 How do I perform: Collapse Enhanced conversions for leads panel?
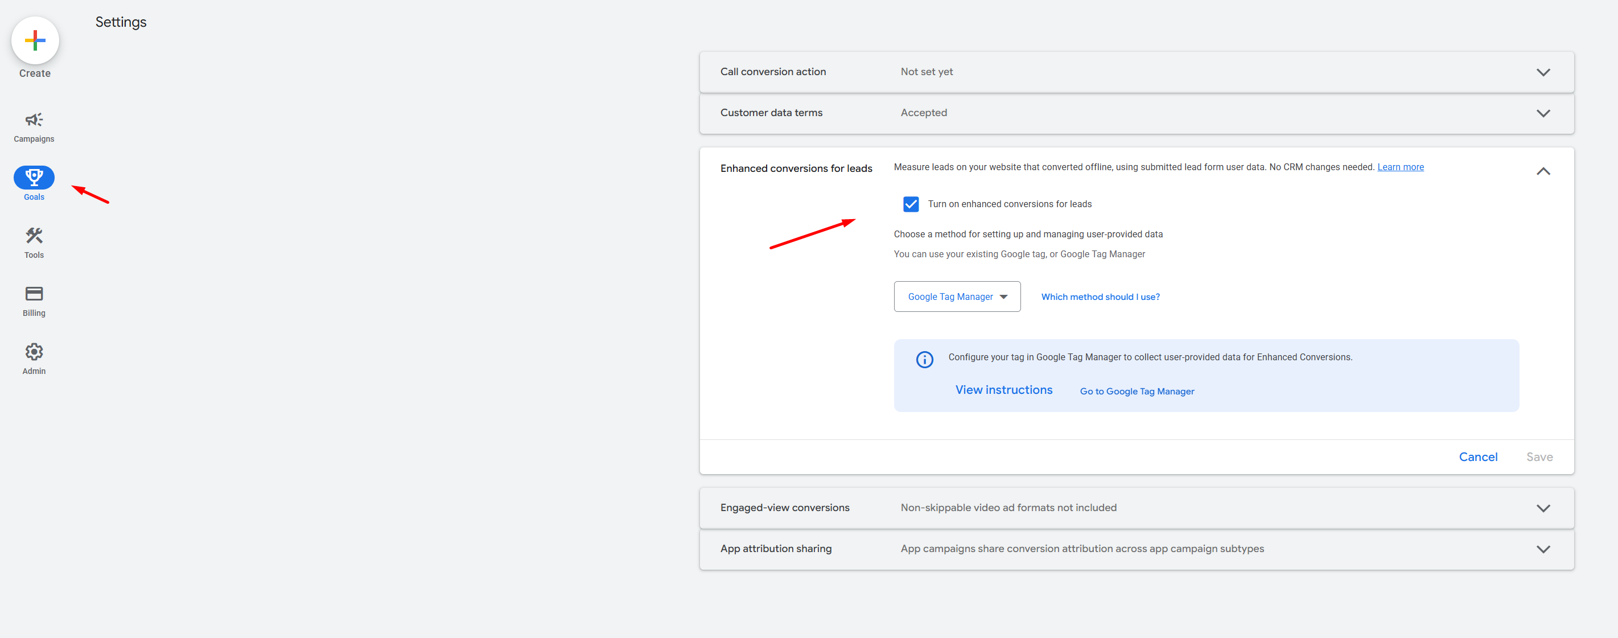click(x=1543, y=171)
